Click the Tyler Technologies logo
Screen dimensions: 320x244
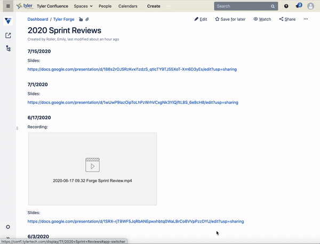[25, 6]
